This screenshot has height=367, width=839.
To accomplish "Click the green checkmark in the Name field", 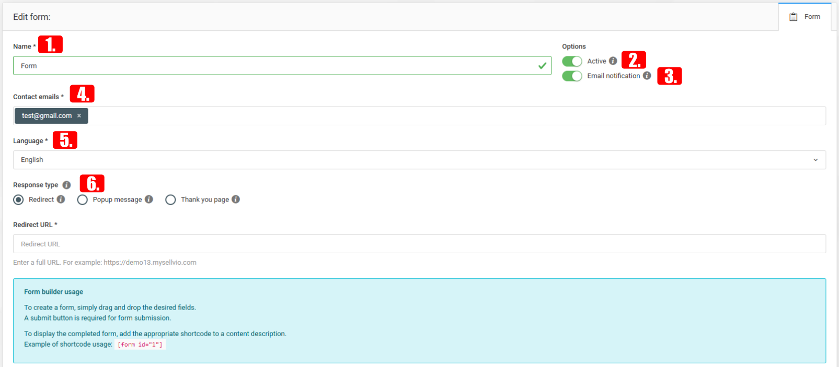I will 543,66.
